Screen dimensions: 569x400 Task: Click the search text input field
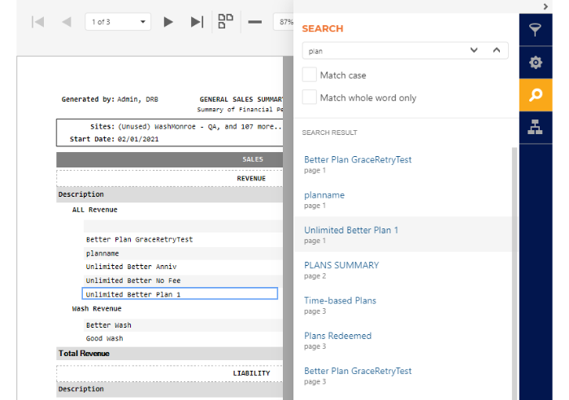tap(382, 50)
